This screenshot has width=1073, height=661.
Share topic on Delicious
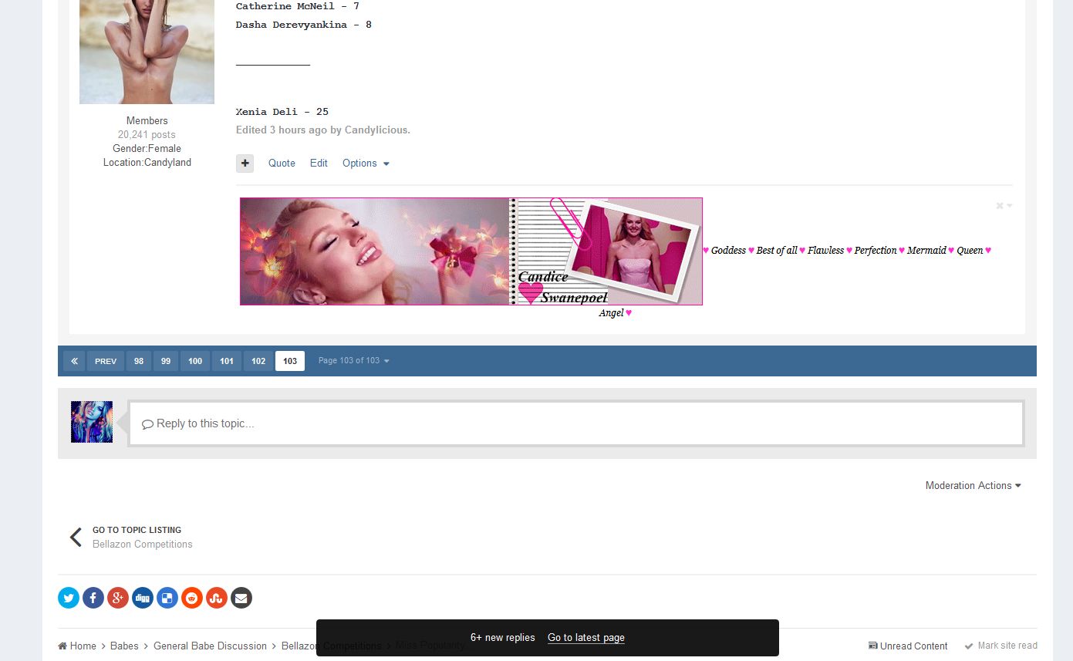click(167, 598)
